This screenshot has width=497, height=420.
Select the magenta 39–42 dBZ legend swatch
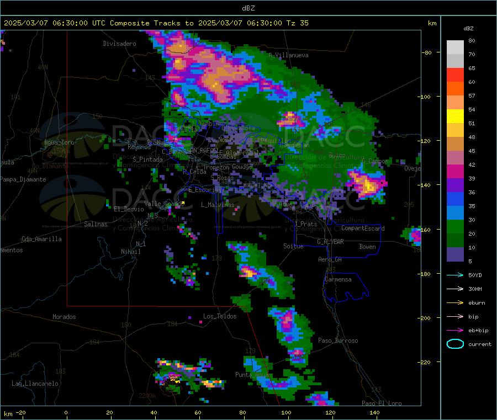455,171
